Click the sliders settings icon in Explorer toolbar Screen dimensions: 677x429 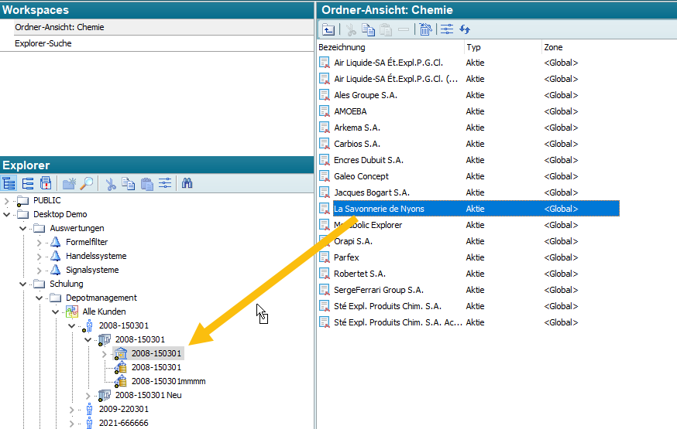165,183
